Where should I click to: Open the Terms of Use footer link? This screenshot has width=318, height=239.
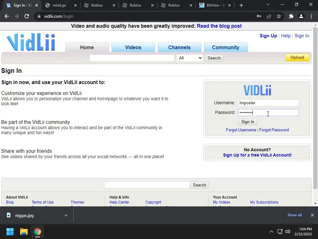click(x=43, y=202)
